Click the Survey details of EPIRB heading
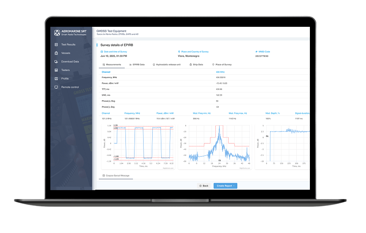This screenshot has height=233, width=366. pos(117,45)
